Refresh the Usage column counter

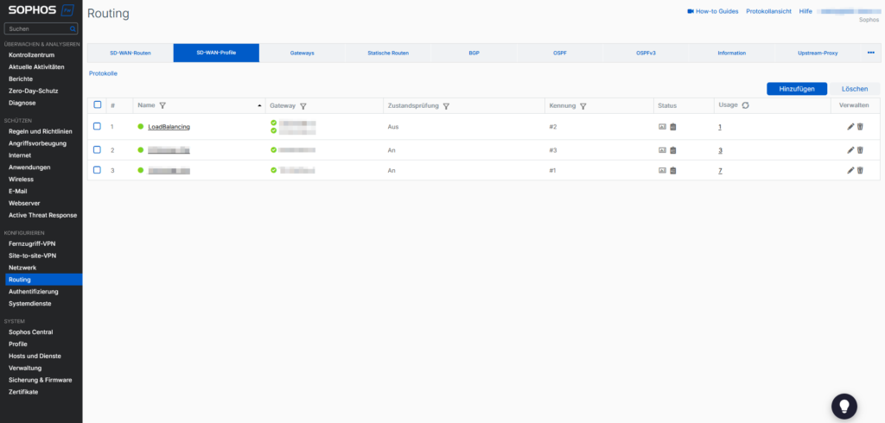click(745, 105)
